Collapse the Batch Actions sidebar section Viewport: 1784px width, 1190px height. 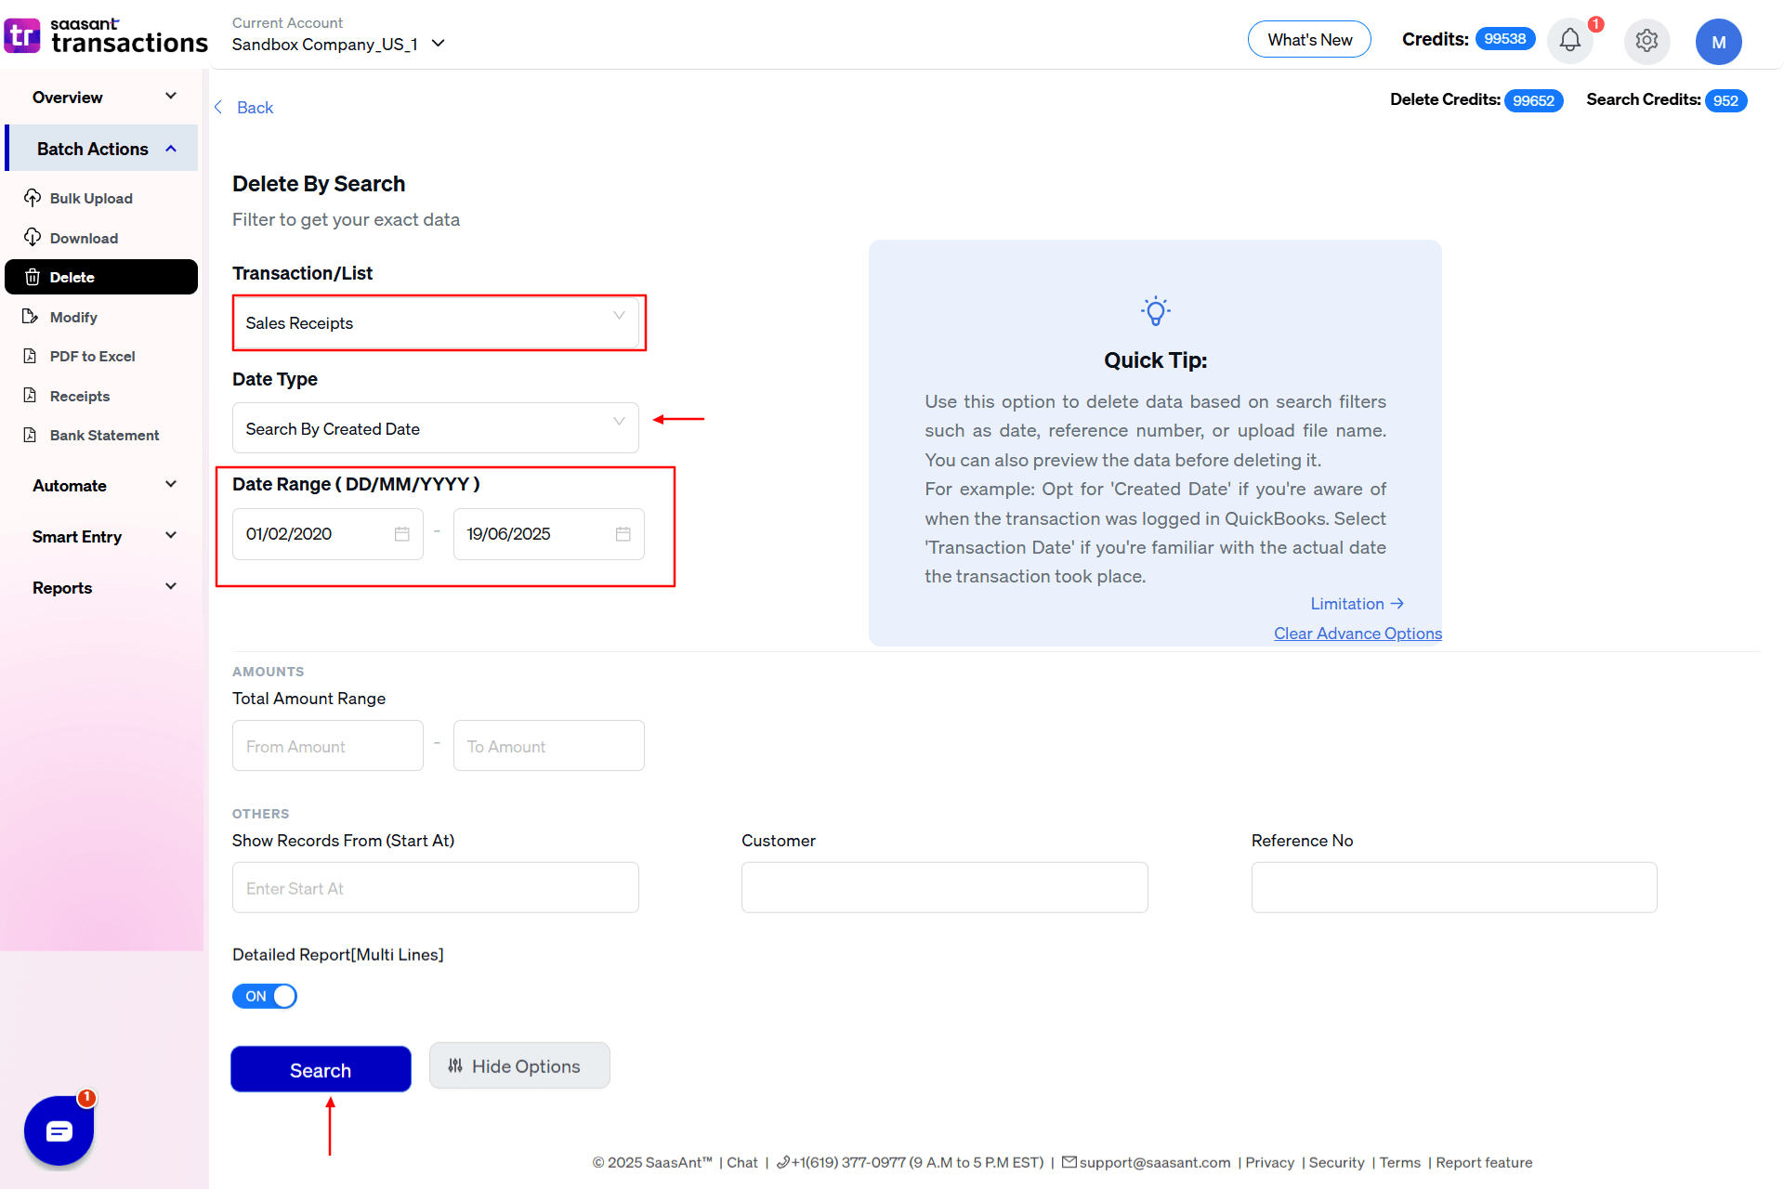[x=101, y=149]
